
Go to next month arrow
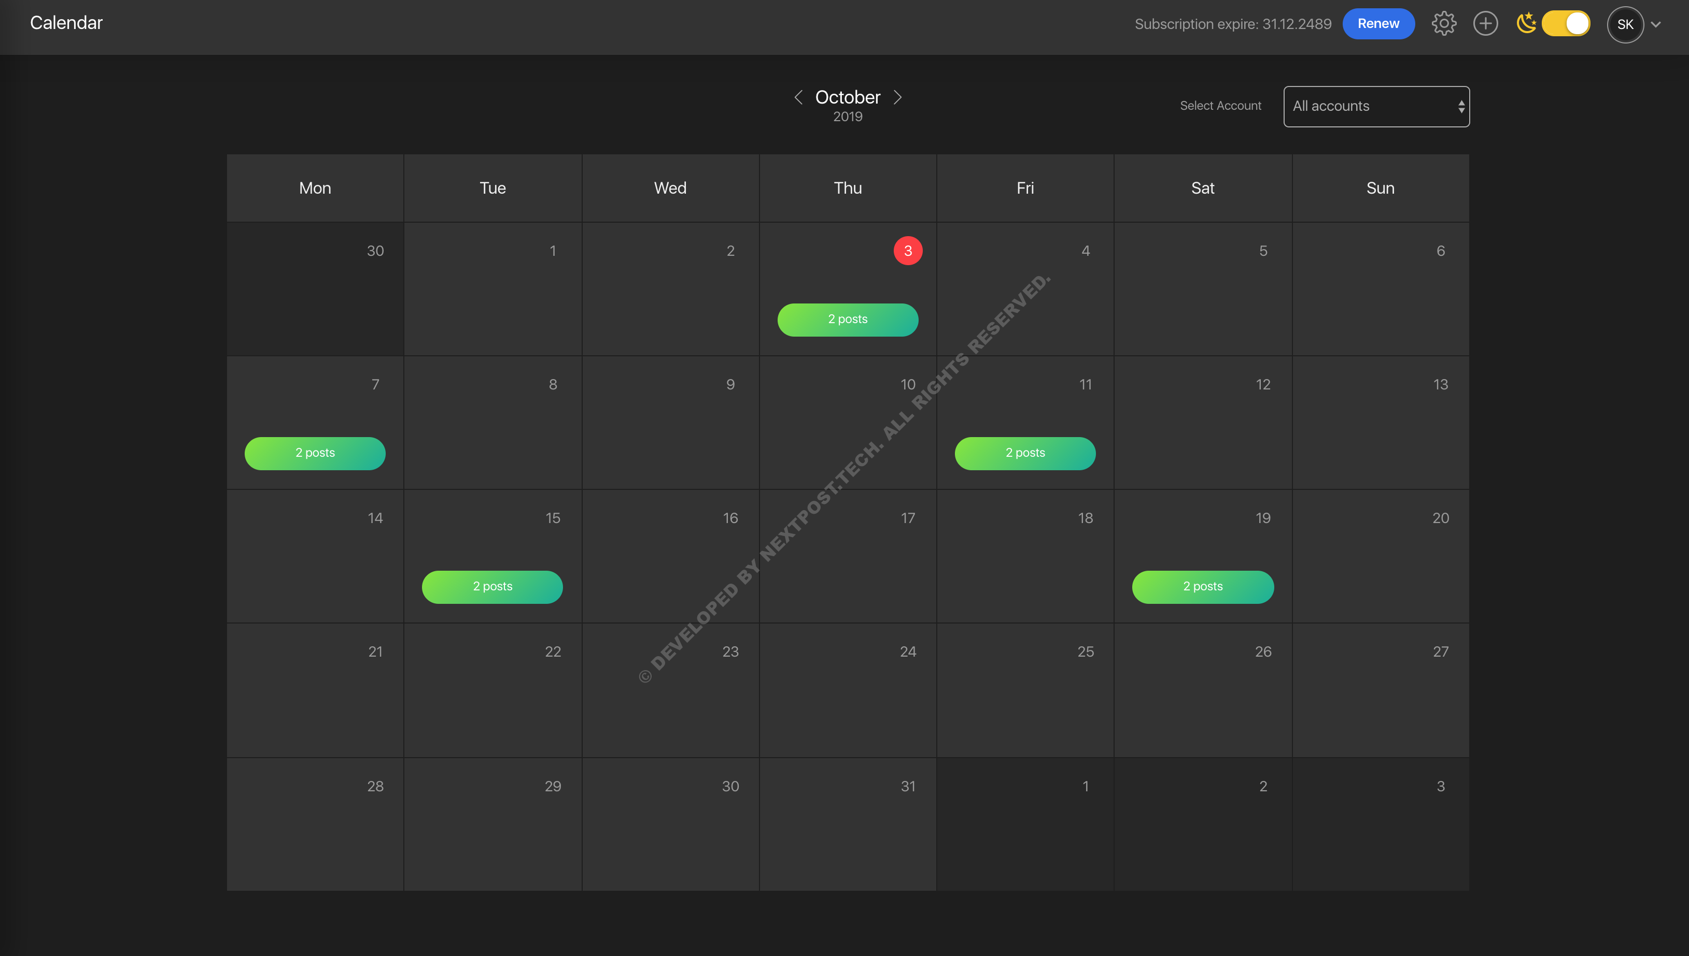click(898, 97)
